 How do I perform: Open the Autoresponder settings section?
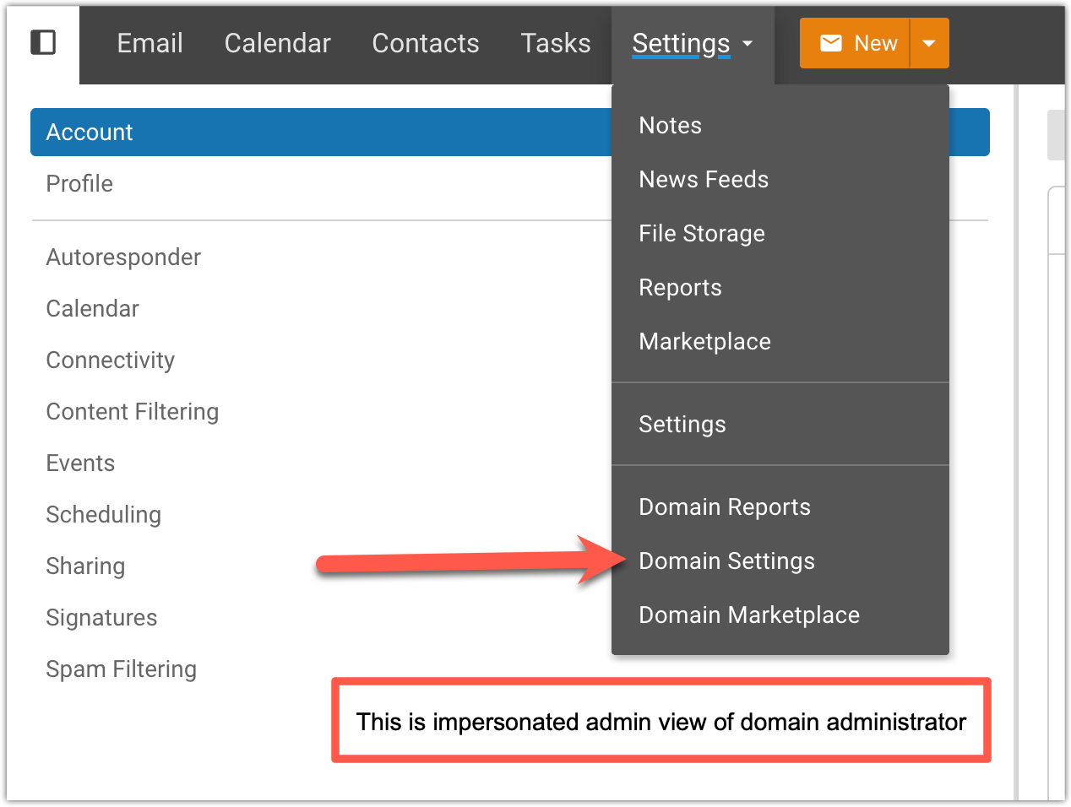point(123,257)
